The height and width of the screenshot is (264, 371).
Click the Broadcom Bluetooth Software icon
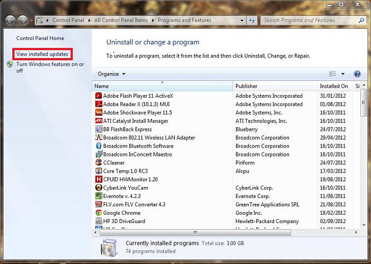(x=98, y=146)
